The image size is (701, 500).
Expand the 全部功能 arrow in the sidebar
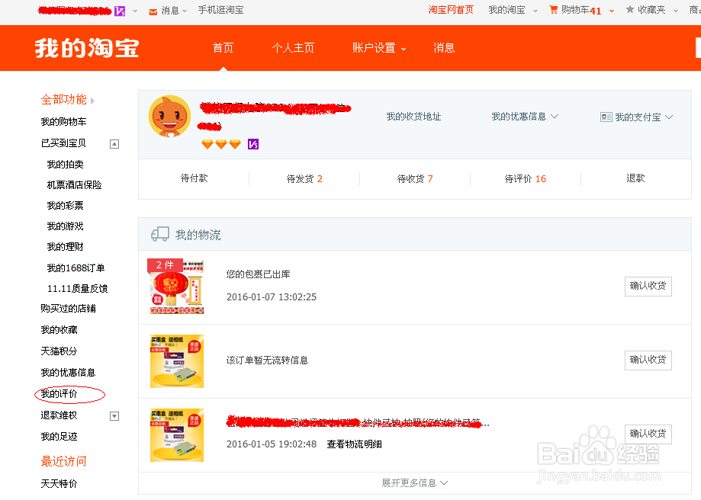tap(92, 101)
